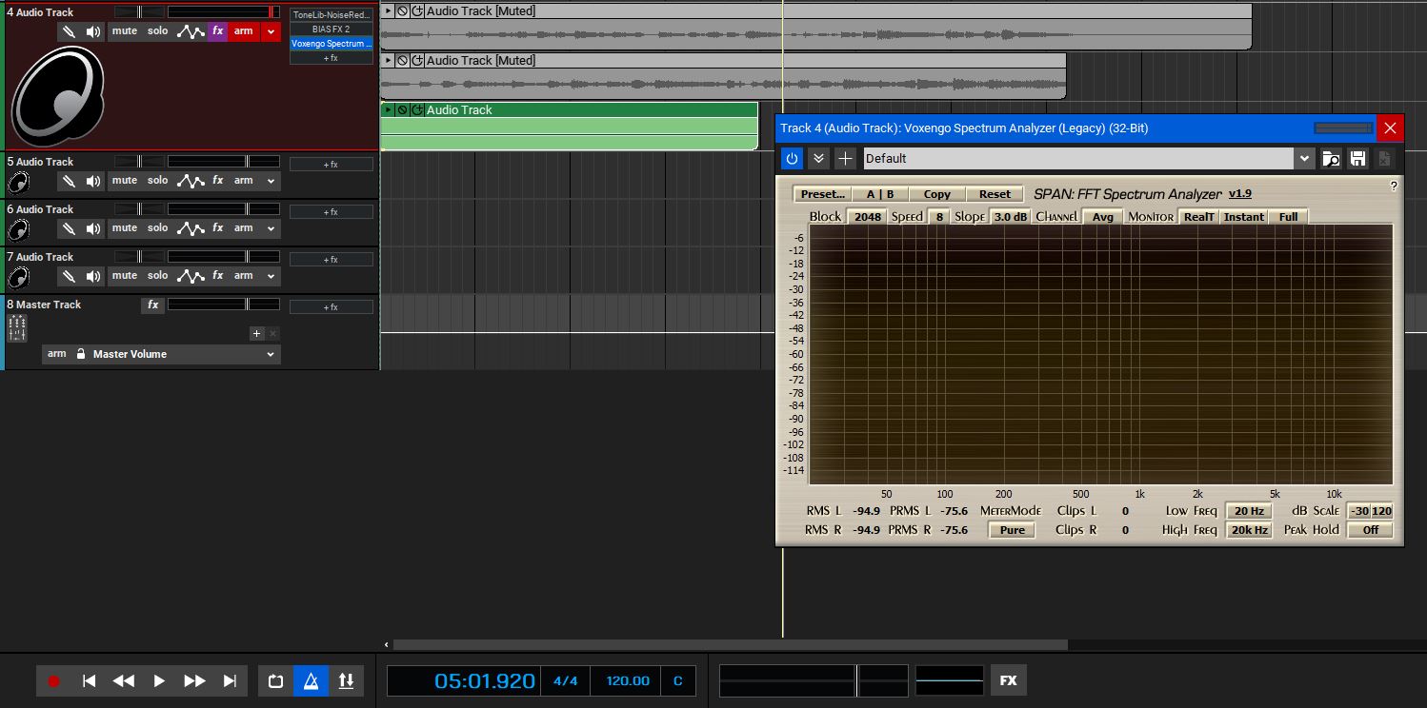Add an effect via + fx on track 4
1427x708 pixels.
[332, 58]
